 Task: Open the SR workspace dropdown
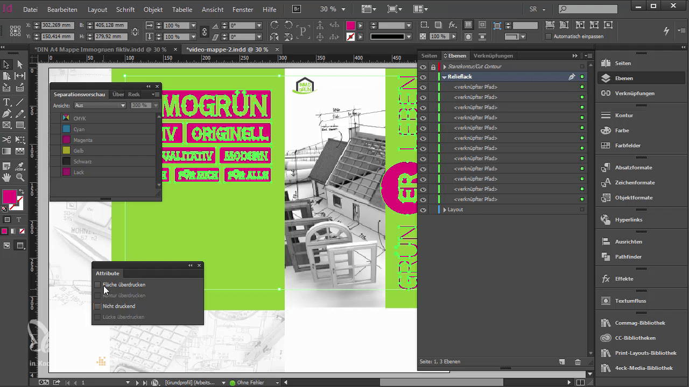tap(538, 9)
